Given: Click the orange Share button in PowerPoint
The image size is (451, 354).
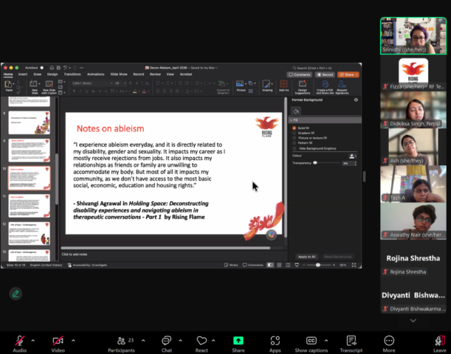Looking at the screenshot, I should pos(348,74).
